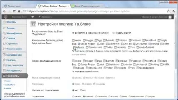Viewport: 178px width, 100px height.
Task: Uncheck LiveJournal in quick access buttons
Action: [134, 44]
